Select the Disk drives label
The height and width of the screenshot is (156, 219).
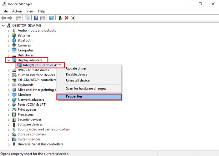point(26,55)
